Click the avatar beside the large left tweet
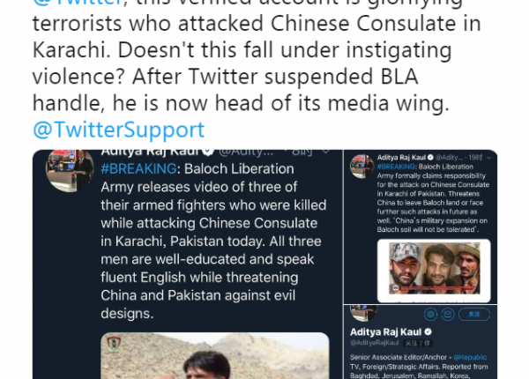529x379 pixels. (x=70, y=171)
